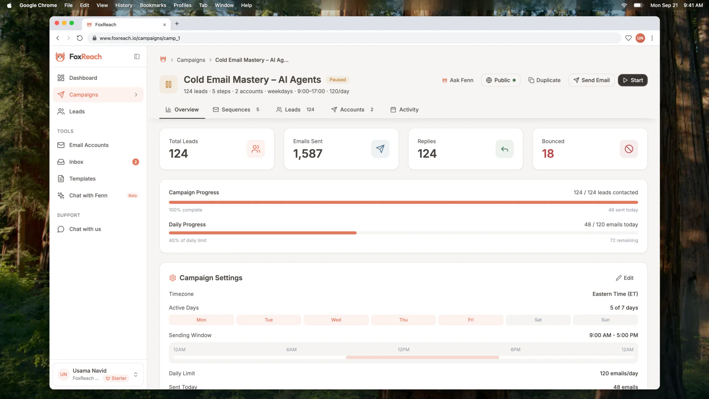Viewport: 709px width, 399px height.
Task: Switch to the Accounts tab
Action: tap(352, 110)
